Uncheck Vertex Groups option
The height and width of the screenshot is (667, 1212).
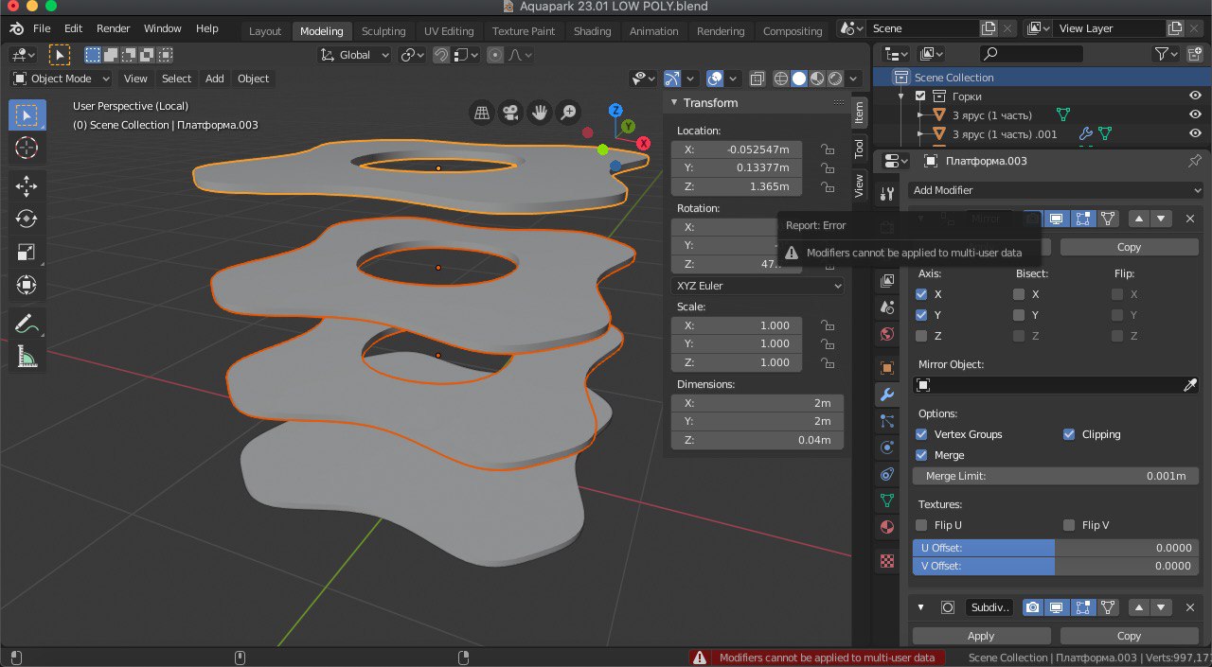(921, 434)
